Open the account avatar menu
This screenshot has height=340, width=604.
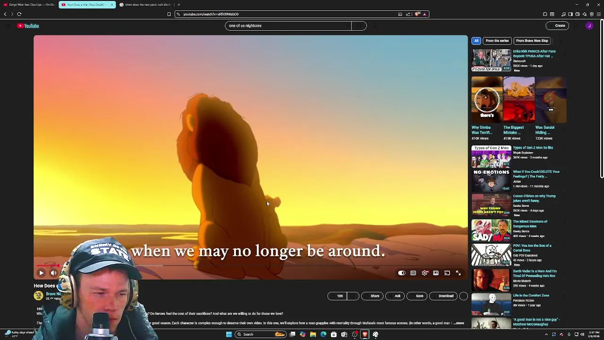click(589, 26)
